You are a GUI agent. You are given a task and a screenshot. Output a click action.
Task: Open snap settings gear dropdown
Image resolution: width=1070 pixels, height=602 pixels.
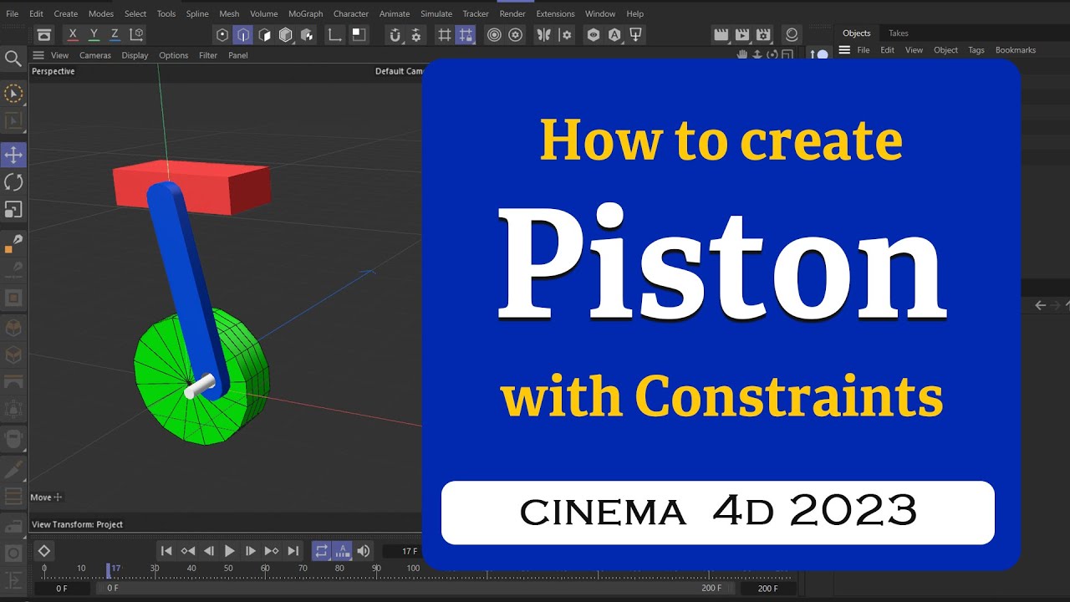click(416, 34)
